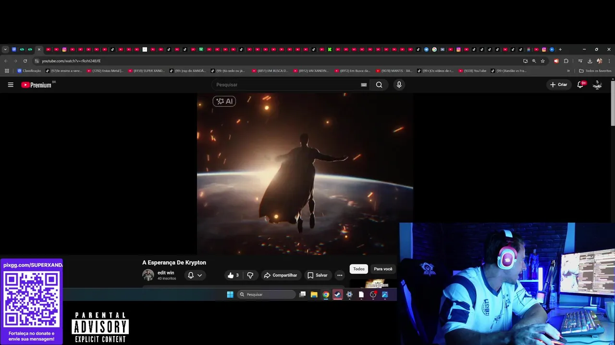Open Chrome three-dot menu

[609, 61]
